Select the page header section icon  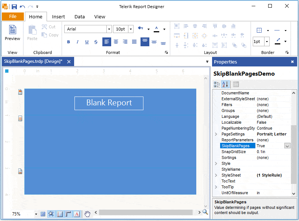pos(20,92)
